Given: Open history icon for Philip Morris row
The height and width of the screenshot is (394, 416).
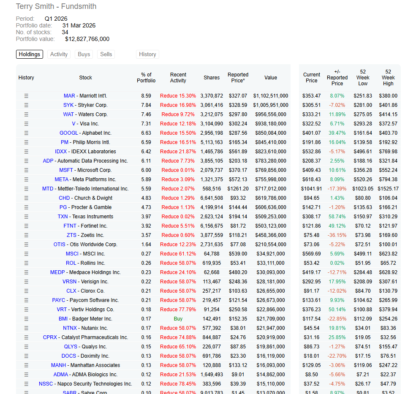Looking at the screenshot, I should click(26, 142).
